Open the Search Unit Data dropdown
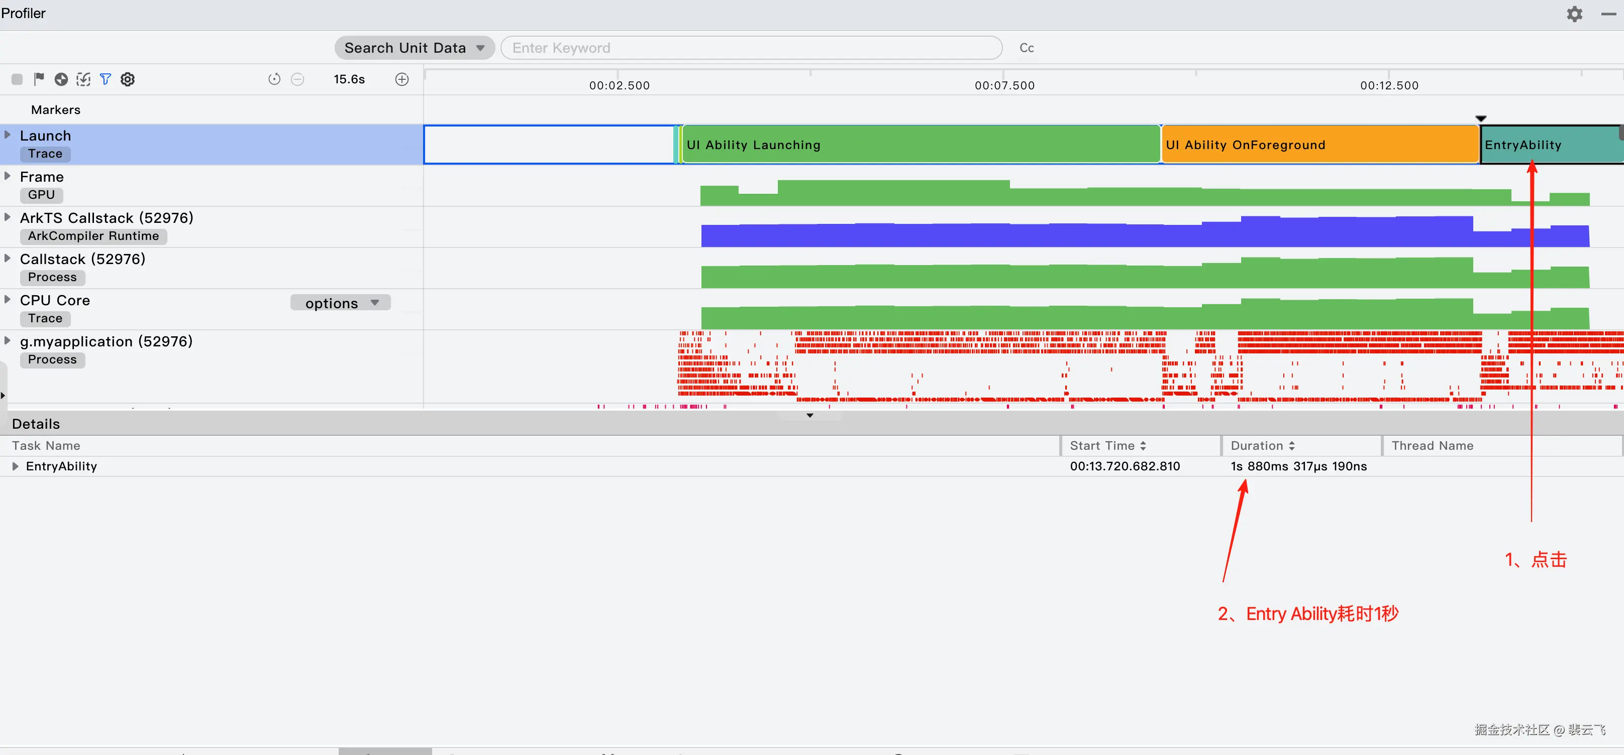 (414, 48)
